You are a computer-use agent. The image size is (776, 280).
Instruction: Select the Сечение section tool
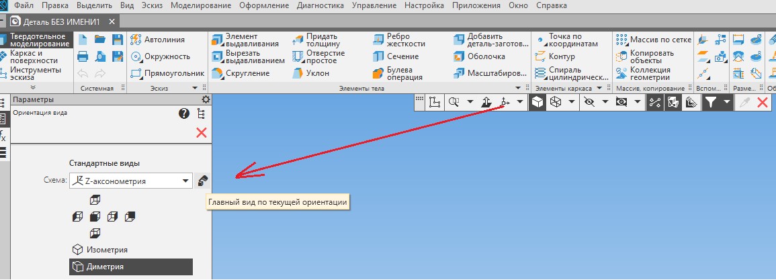coord(396,56)
